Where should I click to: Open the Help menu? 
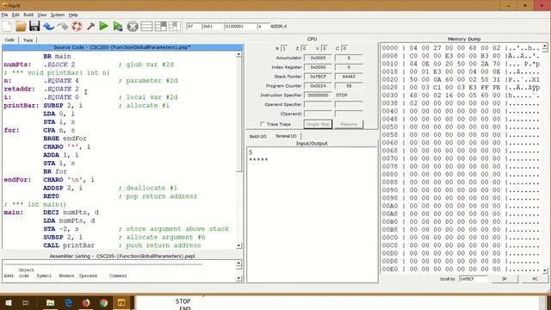point(73,15)
